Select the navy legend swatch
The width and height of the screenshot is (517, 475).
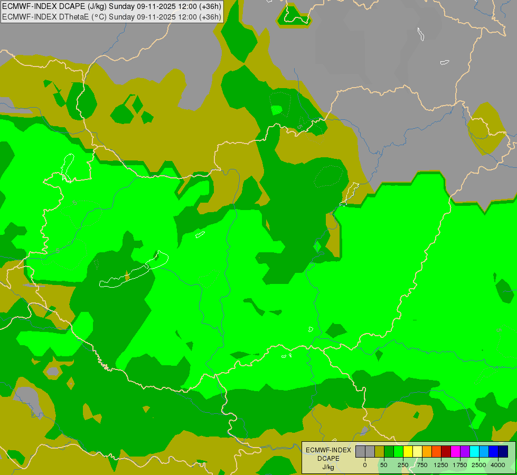point(503,451)
